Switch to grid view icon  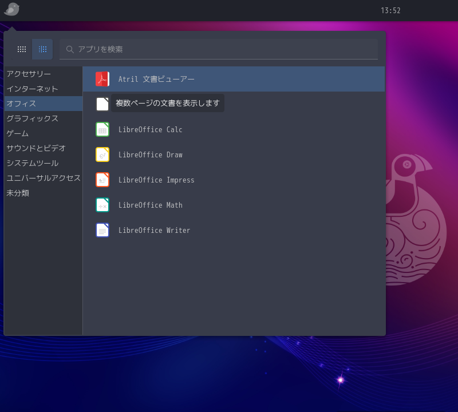tap(22, 49)
